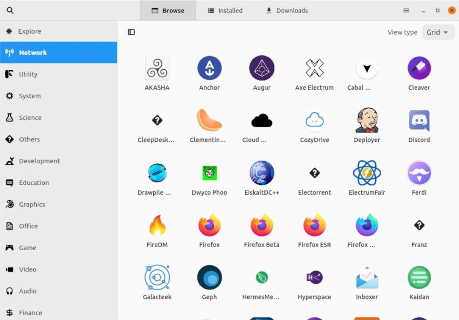Select the Development category in the sidebar

(39, 161)
